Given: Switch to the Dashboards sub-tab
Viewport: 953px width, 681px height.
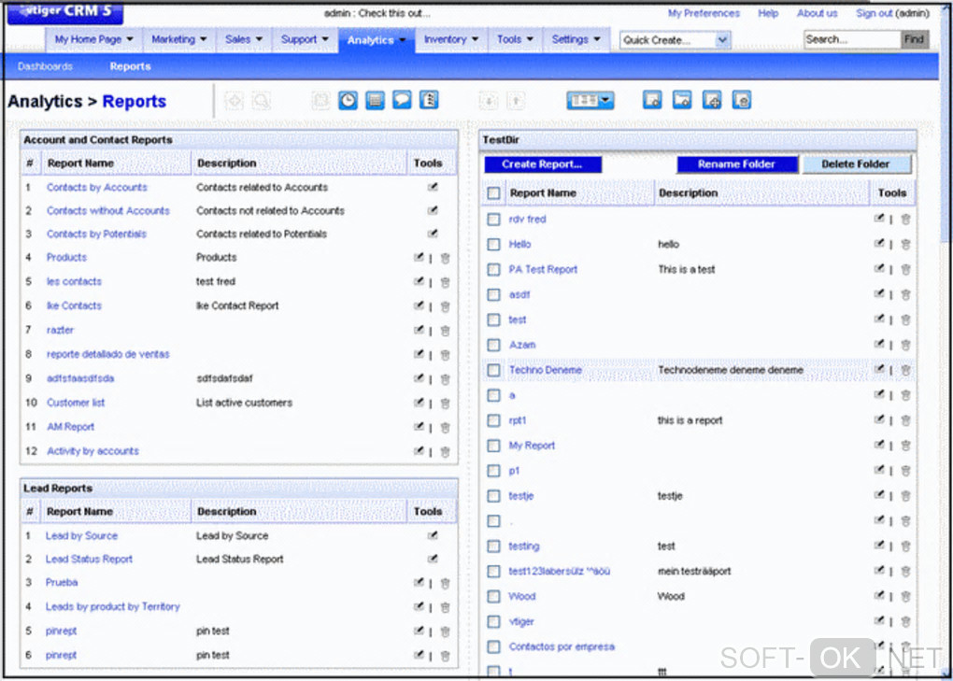Looking at the screenshot, I should pyautogui.click(x=45, y=66).
